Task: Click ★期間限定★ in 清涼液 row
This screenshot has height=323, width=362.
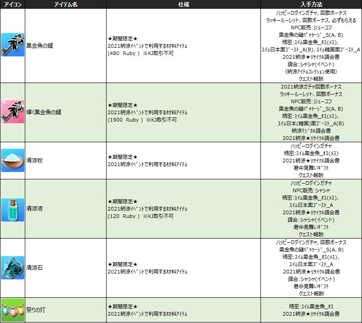Action: click(x=123, y=201)
